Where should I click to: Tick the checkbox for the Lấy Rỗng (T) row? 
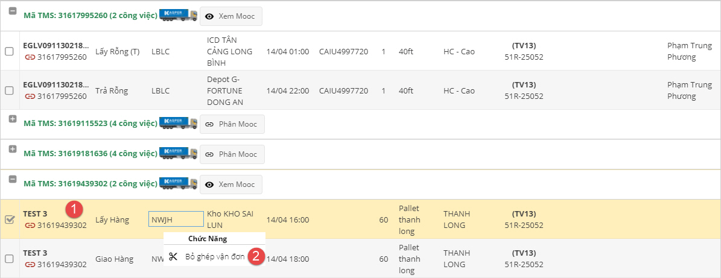10,51
